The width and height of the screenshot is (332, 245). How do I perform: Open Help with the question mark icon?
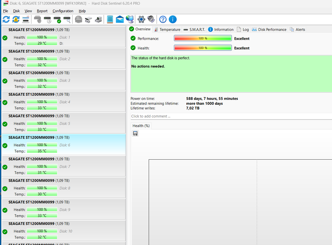[163, 19]
